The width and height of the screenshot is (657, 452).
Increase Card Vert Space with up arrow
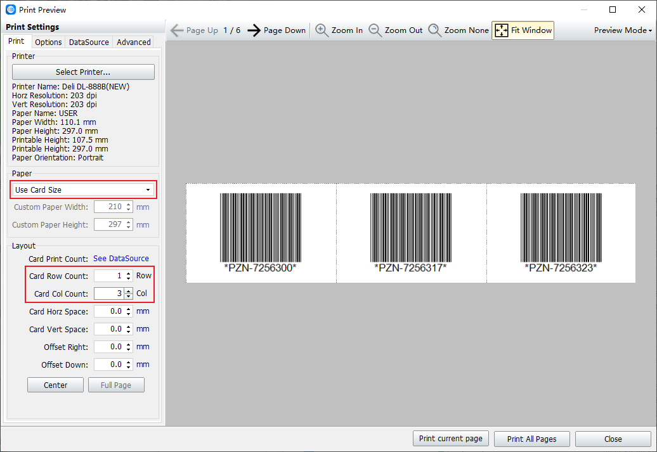129,326
